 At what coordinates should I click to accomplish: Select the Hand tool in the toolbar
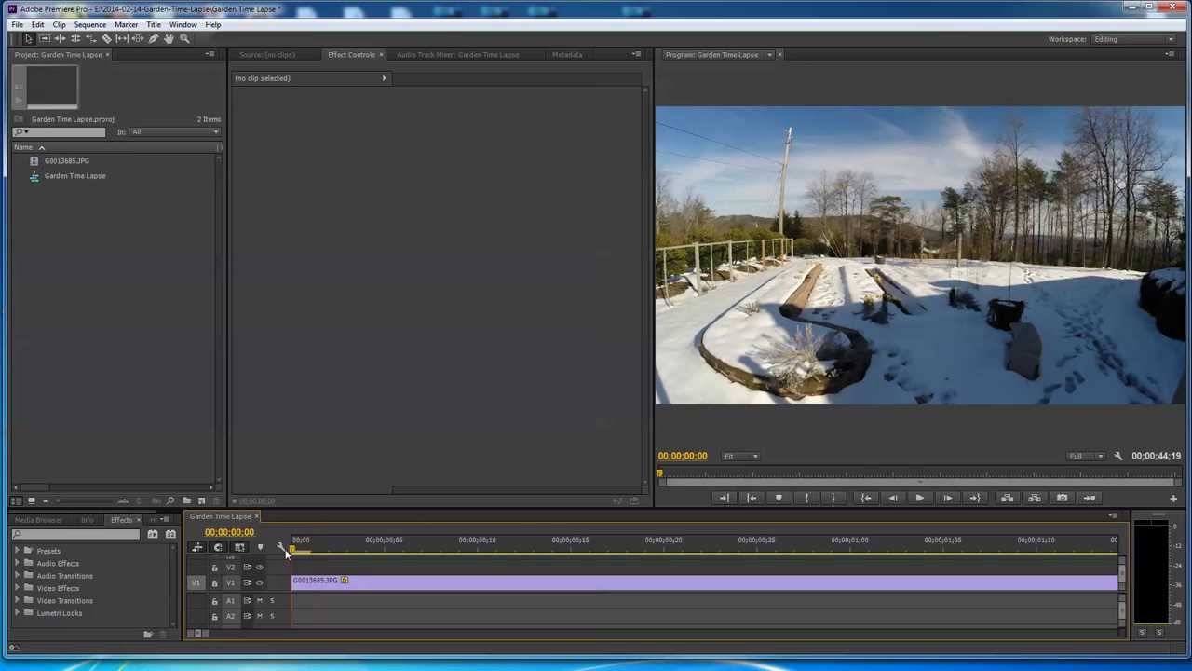coord(169,39)
